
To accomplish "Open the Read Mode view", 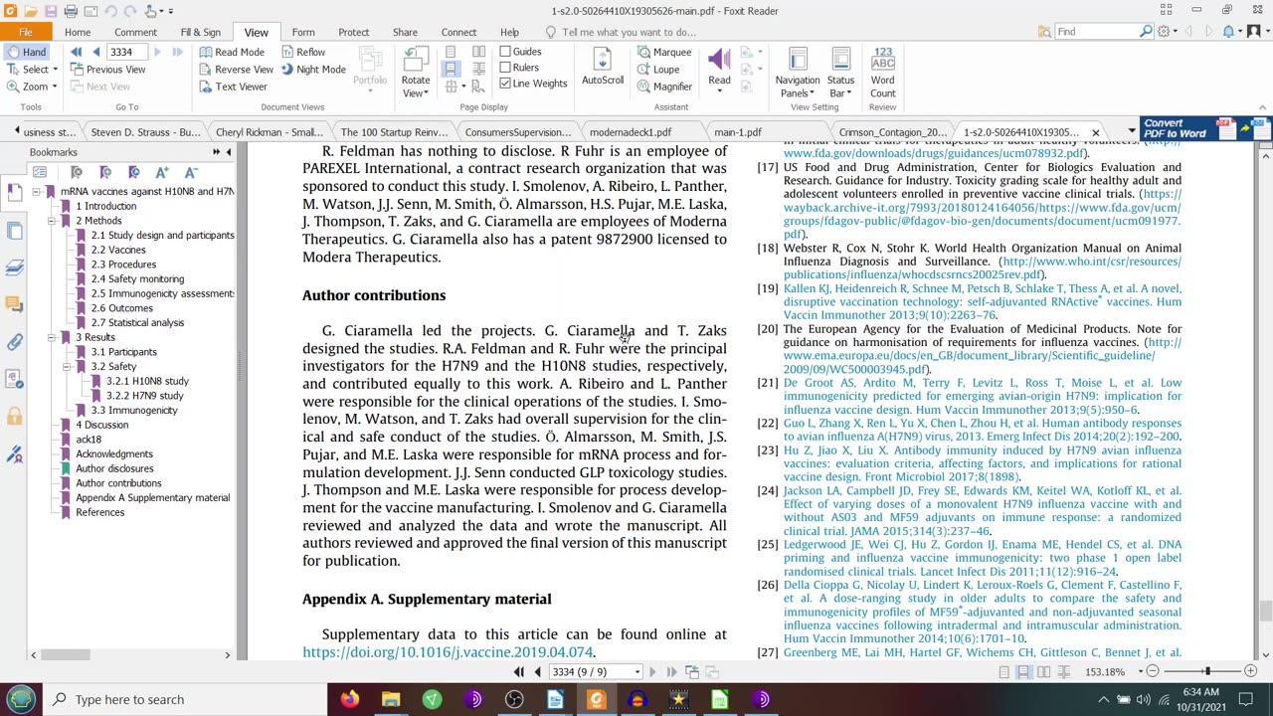I will [x=232, y=52].
